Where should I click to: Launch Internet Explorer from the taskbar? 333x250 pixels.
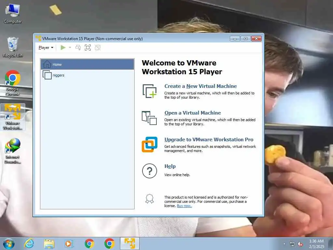tap(29, 243)
